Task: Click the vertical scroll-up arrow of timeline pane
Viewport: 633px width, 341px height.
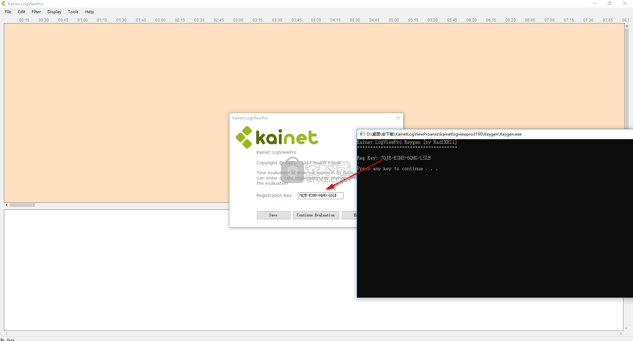Action: [627, 26]
